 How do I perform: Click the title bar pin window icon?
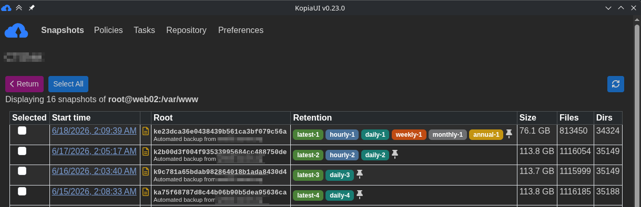[x=32, y=8]
